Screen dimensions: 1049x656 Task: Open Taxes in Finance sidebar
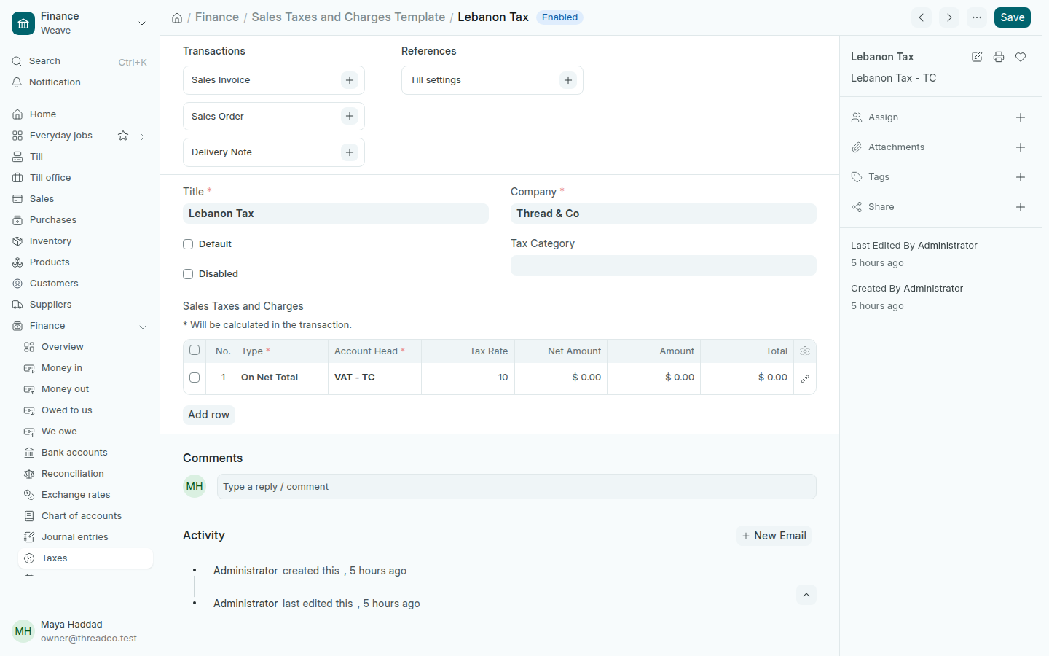[85, 558]
